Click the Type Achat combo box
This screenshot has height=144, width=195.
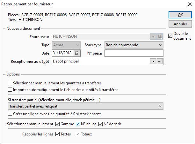(x=66, y=45)
